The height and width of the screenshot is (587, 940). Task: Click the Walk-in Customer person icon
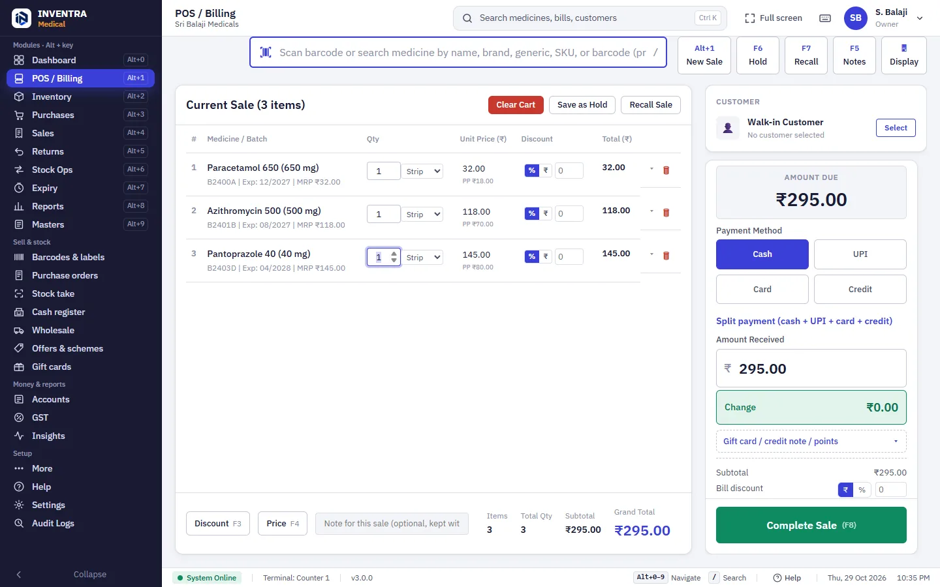coord(727,128)
